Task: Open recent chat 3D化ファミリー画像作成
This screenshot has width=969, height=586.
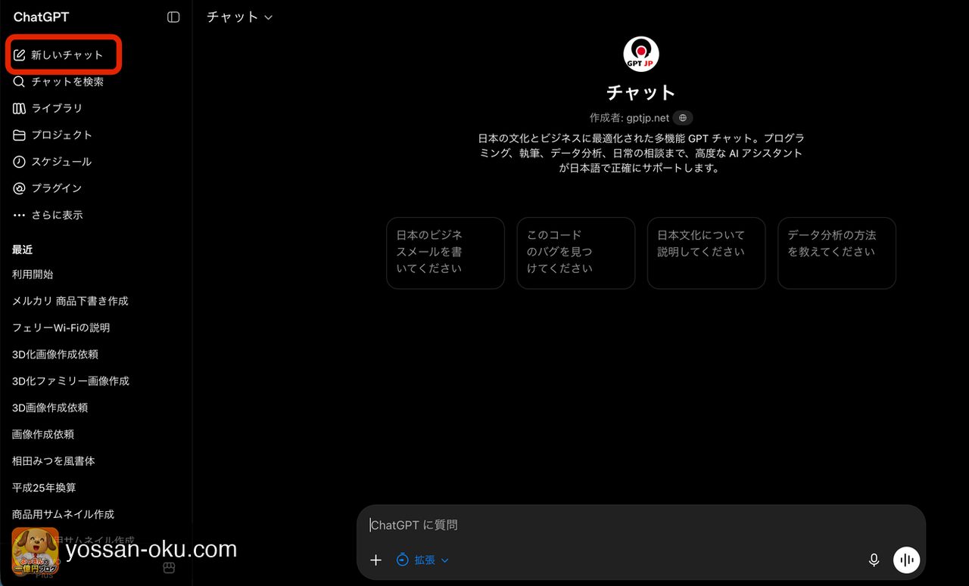Action: [70, 381]
